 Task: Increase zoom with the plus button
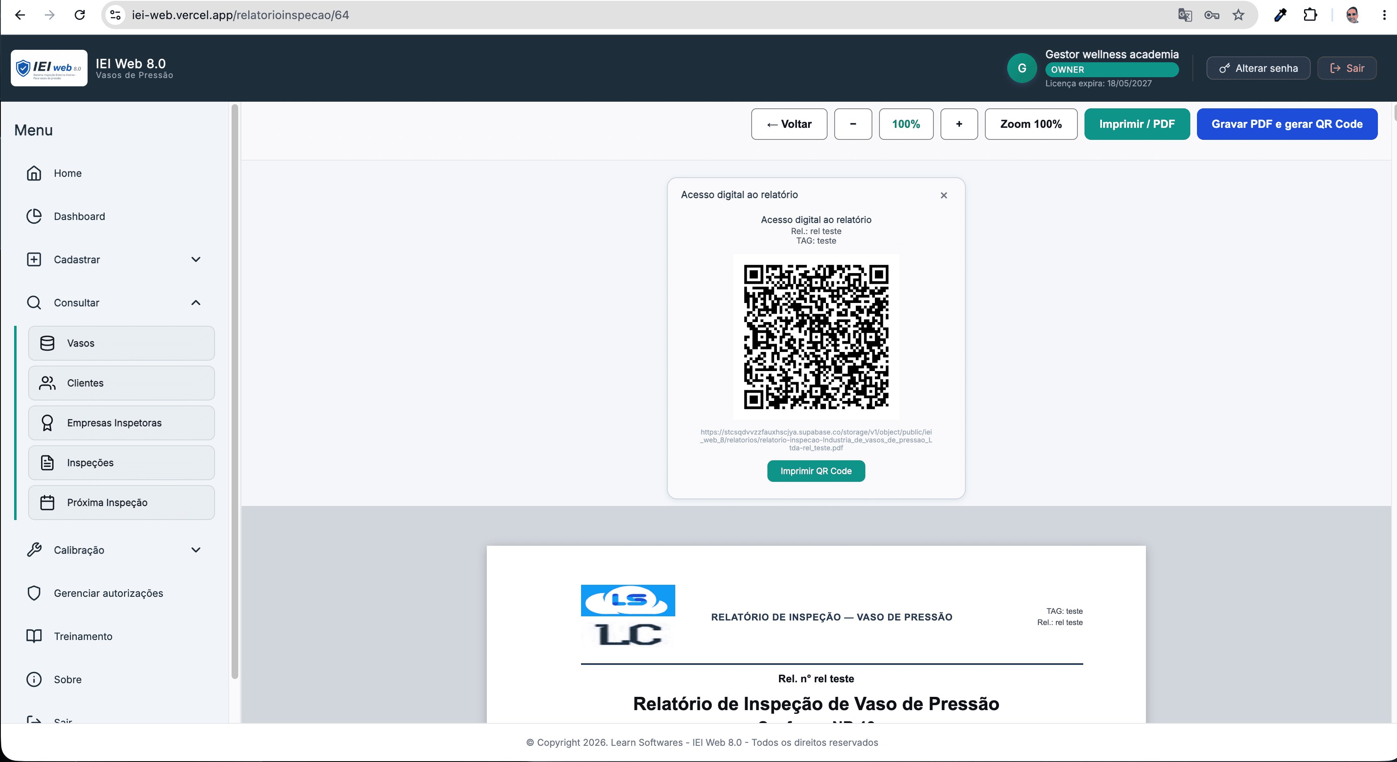pos(960,124)
